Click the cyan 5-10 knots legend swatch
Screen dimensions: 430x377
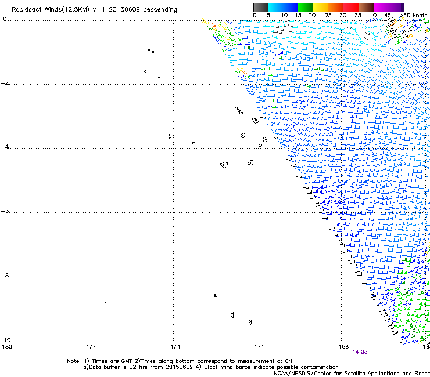[x=275, y=7]
